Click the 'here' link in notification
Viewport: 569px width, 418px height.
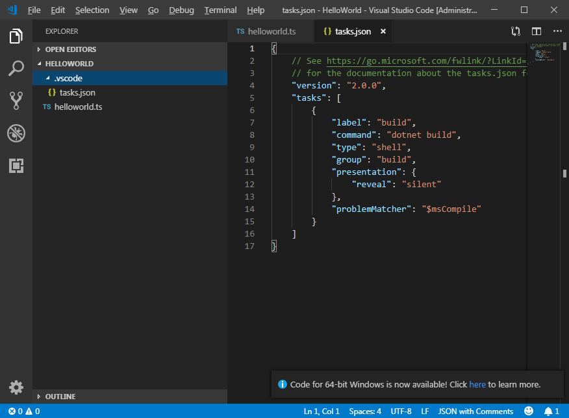(x=477, y=384)
